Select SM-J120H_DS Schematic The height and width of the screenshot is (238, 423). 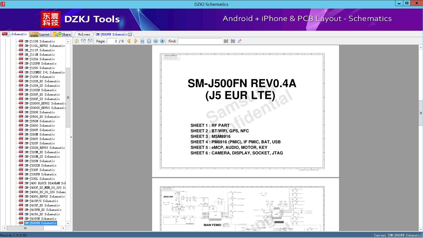42,81
